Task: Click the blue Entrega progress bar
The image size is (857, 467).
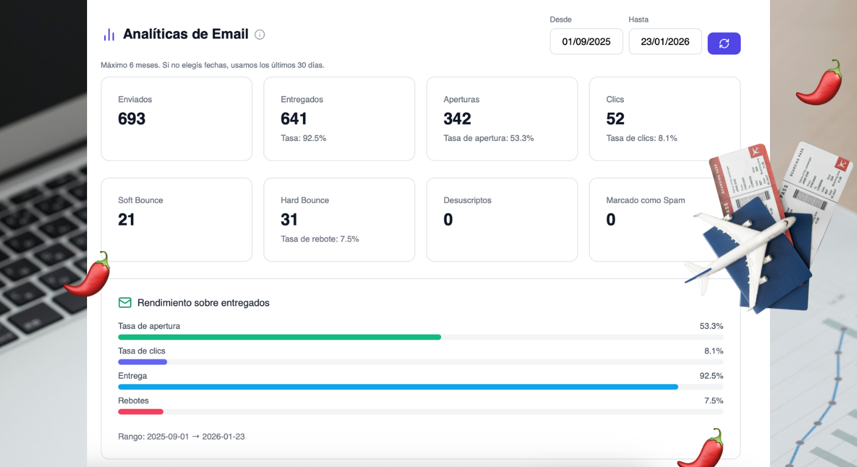Action: (x=398, y=387)
